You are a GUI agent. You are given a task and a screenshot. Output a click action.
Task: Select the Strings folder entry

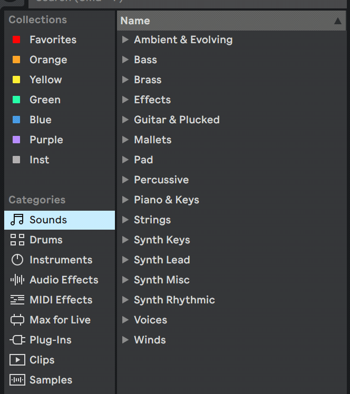point(152,220)
